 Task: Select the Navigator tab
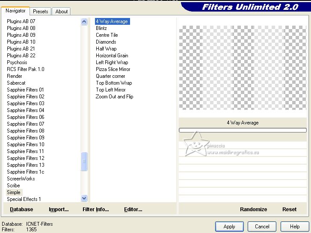pyautogui.click(x=15, y=11)
